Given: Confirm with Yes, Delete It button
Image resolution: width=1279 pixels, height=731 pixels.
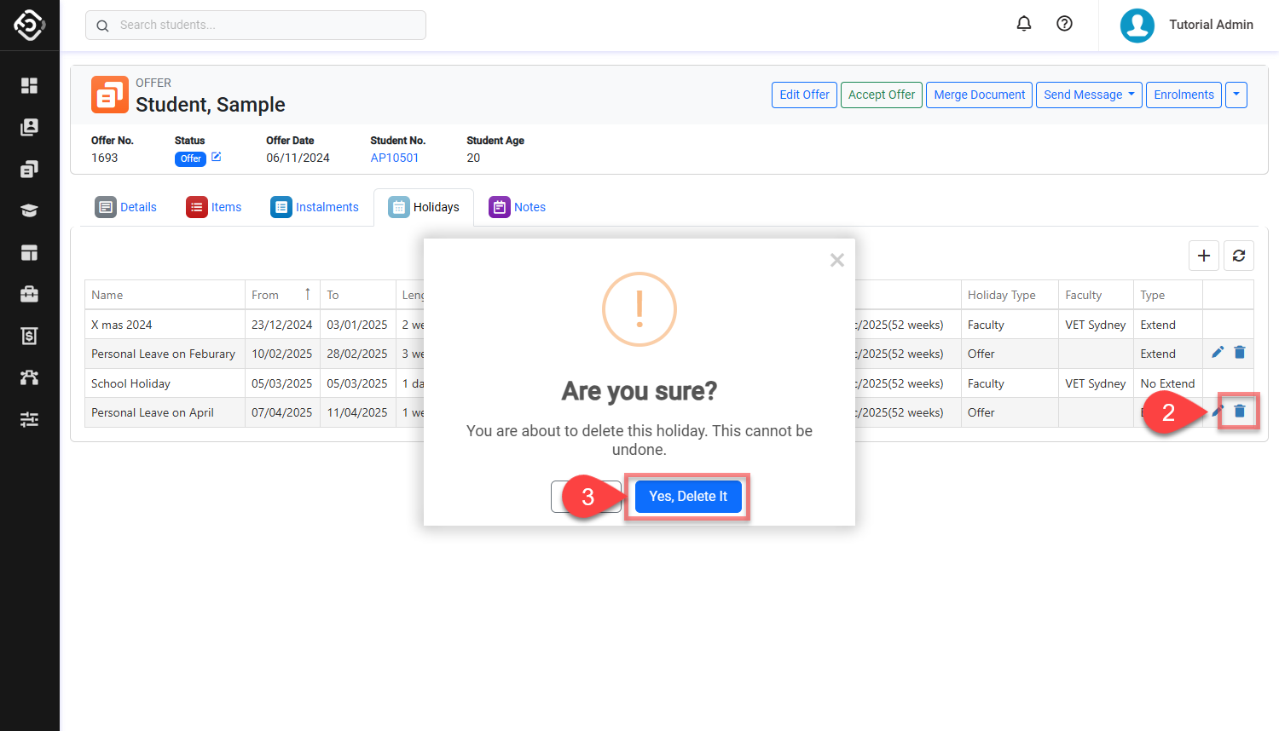Looking at the screenshot, I should pyautogui.click(x=688, y=497).
